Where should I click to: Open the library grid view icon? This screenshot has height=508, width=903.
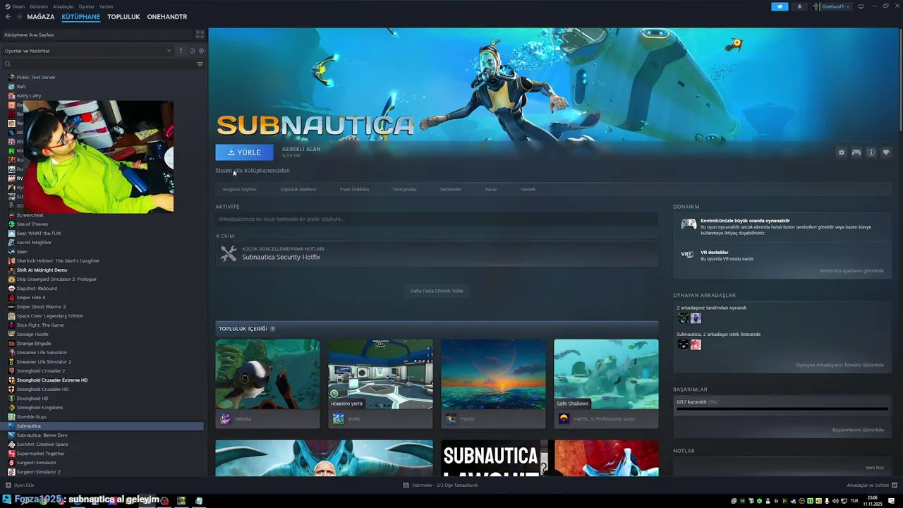[200, 34]
